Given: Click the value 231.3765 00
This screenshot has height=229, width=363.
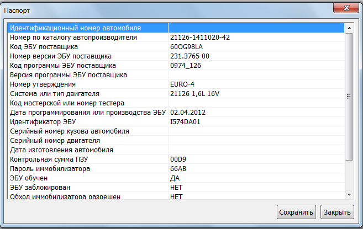Looking at the screenshot, I should point(190,56).
